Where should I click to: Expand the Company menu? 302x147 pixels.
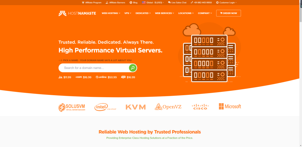pos(205,13)
